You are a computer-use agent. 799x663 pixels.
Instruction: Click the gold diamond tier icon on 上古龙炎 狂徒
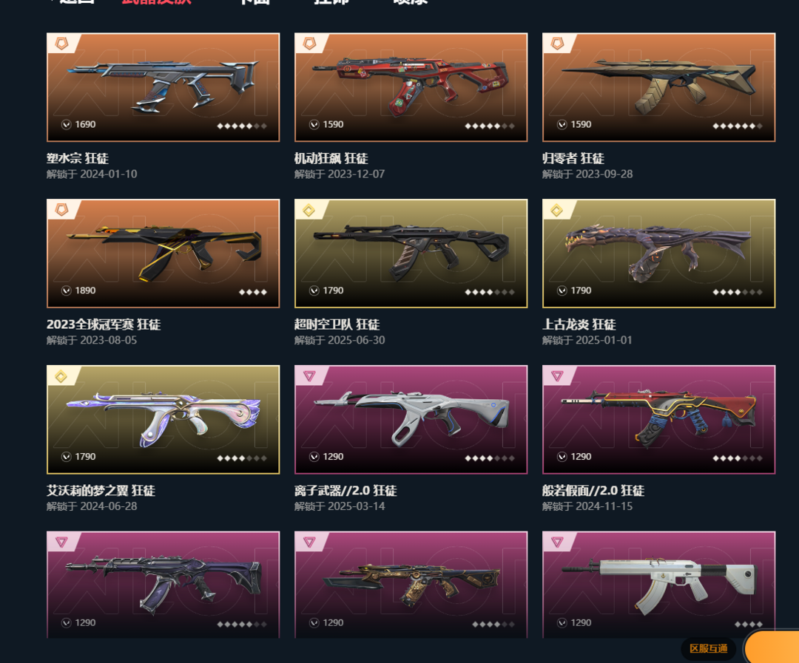(557, 210)
